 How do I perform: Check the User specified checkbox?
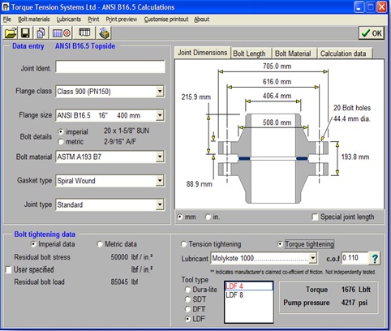click(x=8, y=270)
